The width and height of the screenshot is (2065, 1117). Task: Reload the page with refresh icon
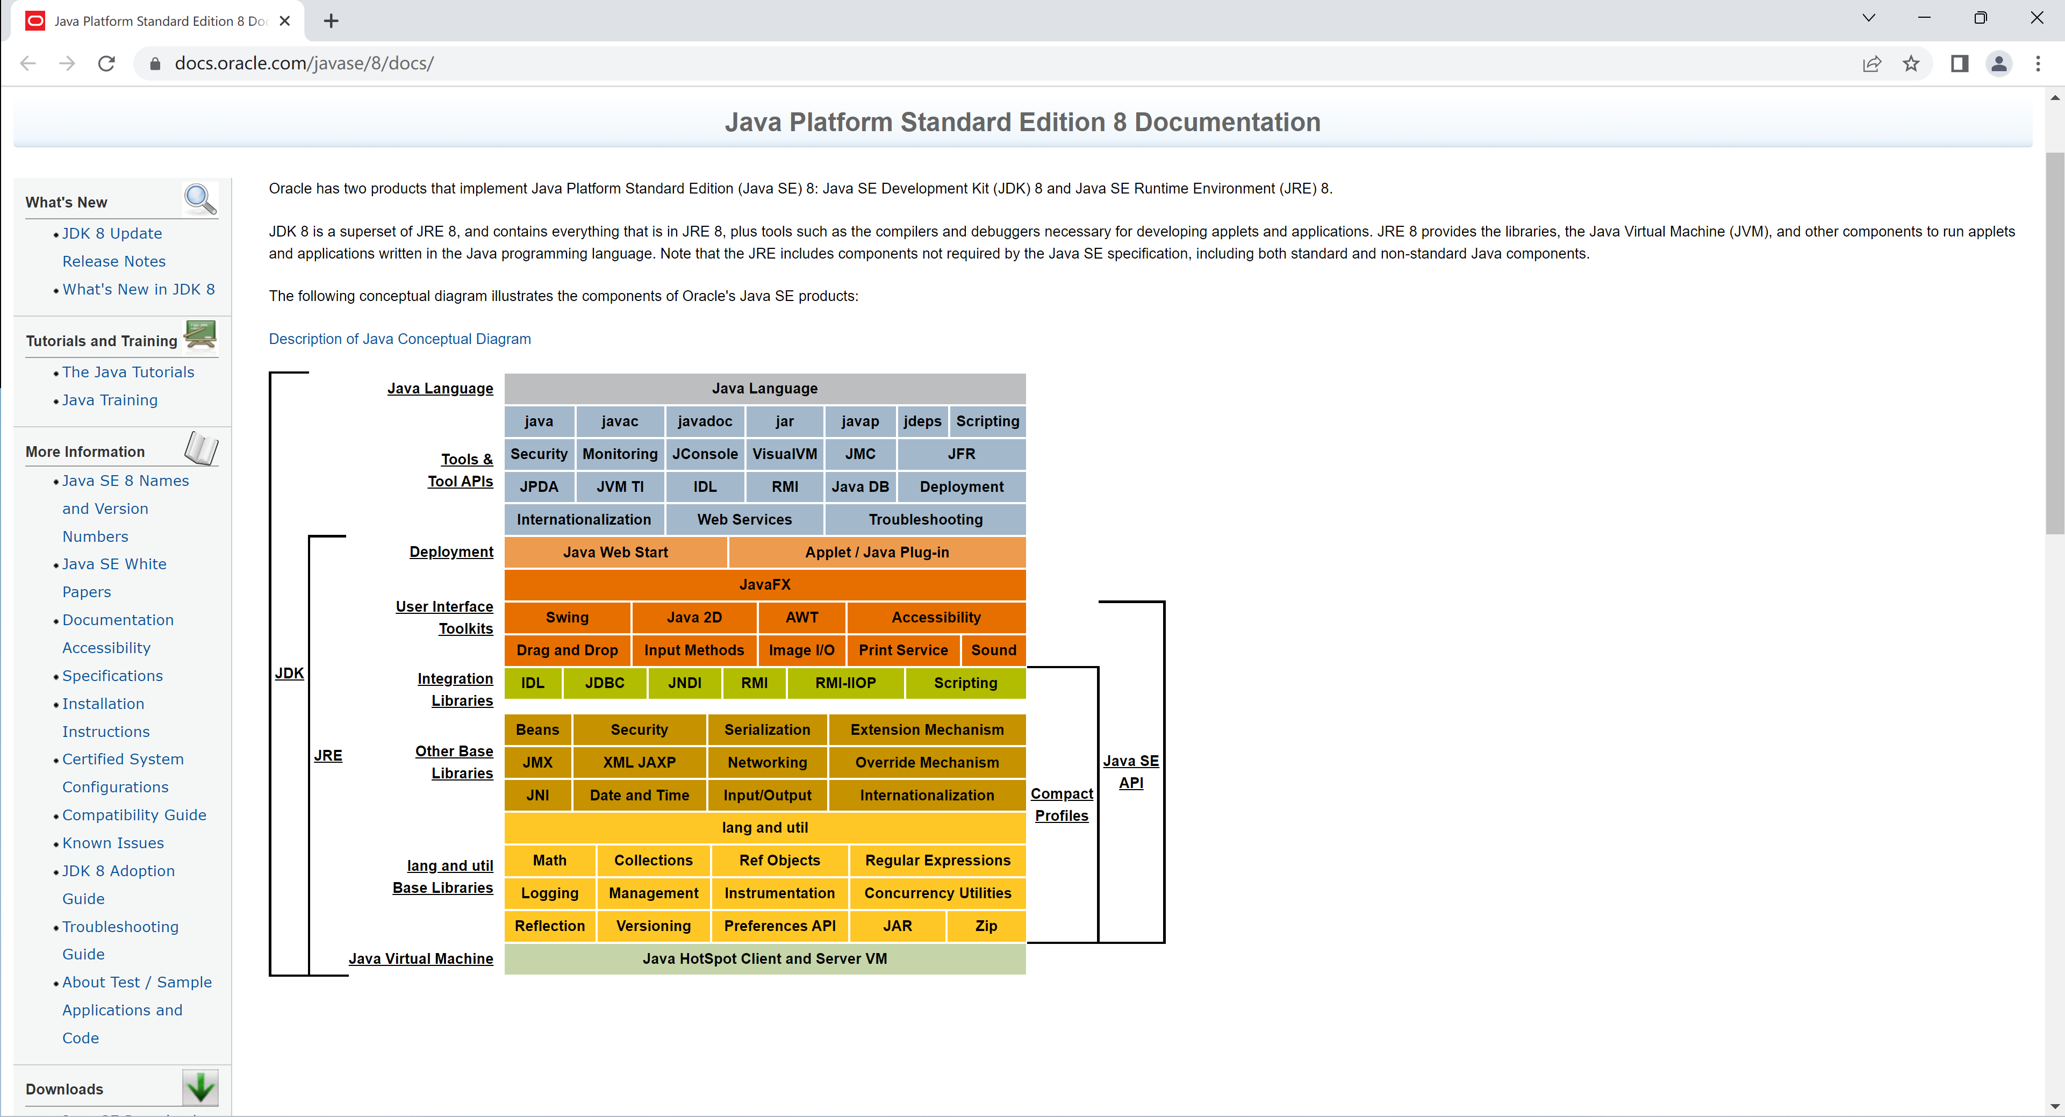[106, 63]
